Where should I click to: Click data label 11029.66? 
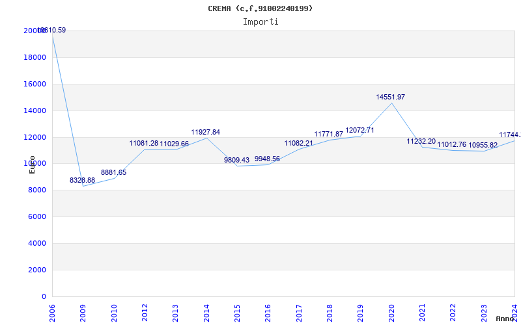174,144
